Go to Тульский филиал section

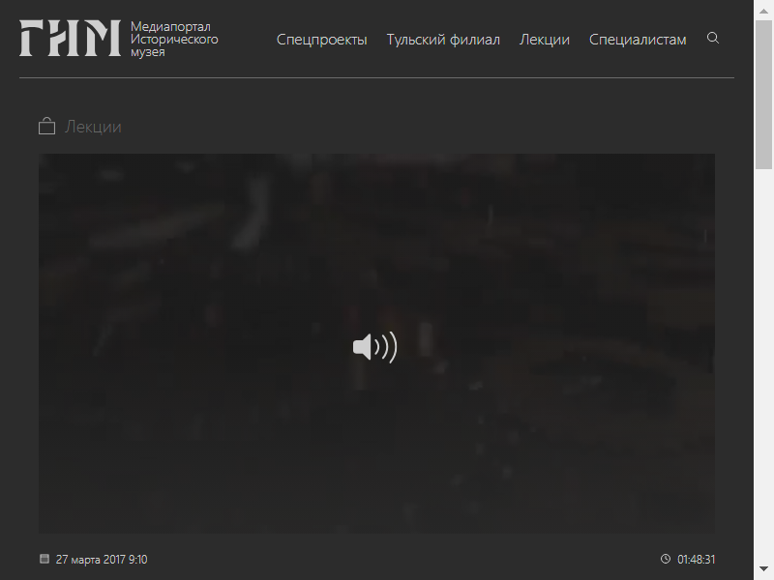pos(443,40)
